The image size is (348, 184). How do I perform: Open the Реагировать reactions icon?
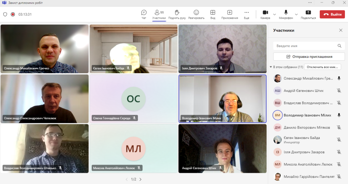tap(196, 13)
